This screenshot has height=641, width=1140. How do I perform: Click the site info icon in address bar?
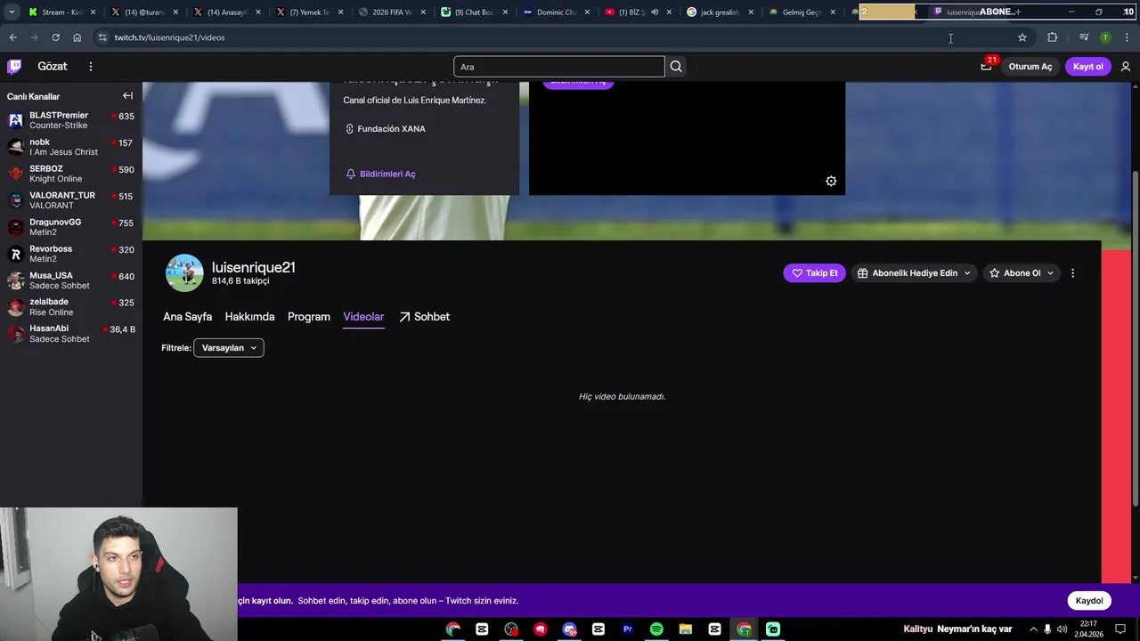(x=102, y=37)
